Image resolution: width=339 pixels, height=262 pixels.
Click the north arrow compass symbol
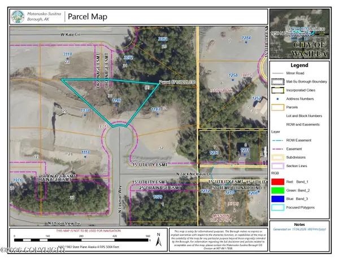159,239
